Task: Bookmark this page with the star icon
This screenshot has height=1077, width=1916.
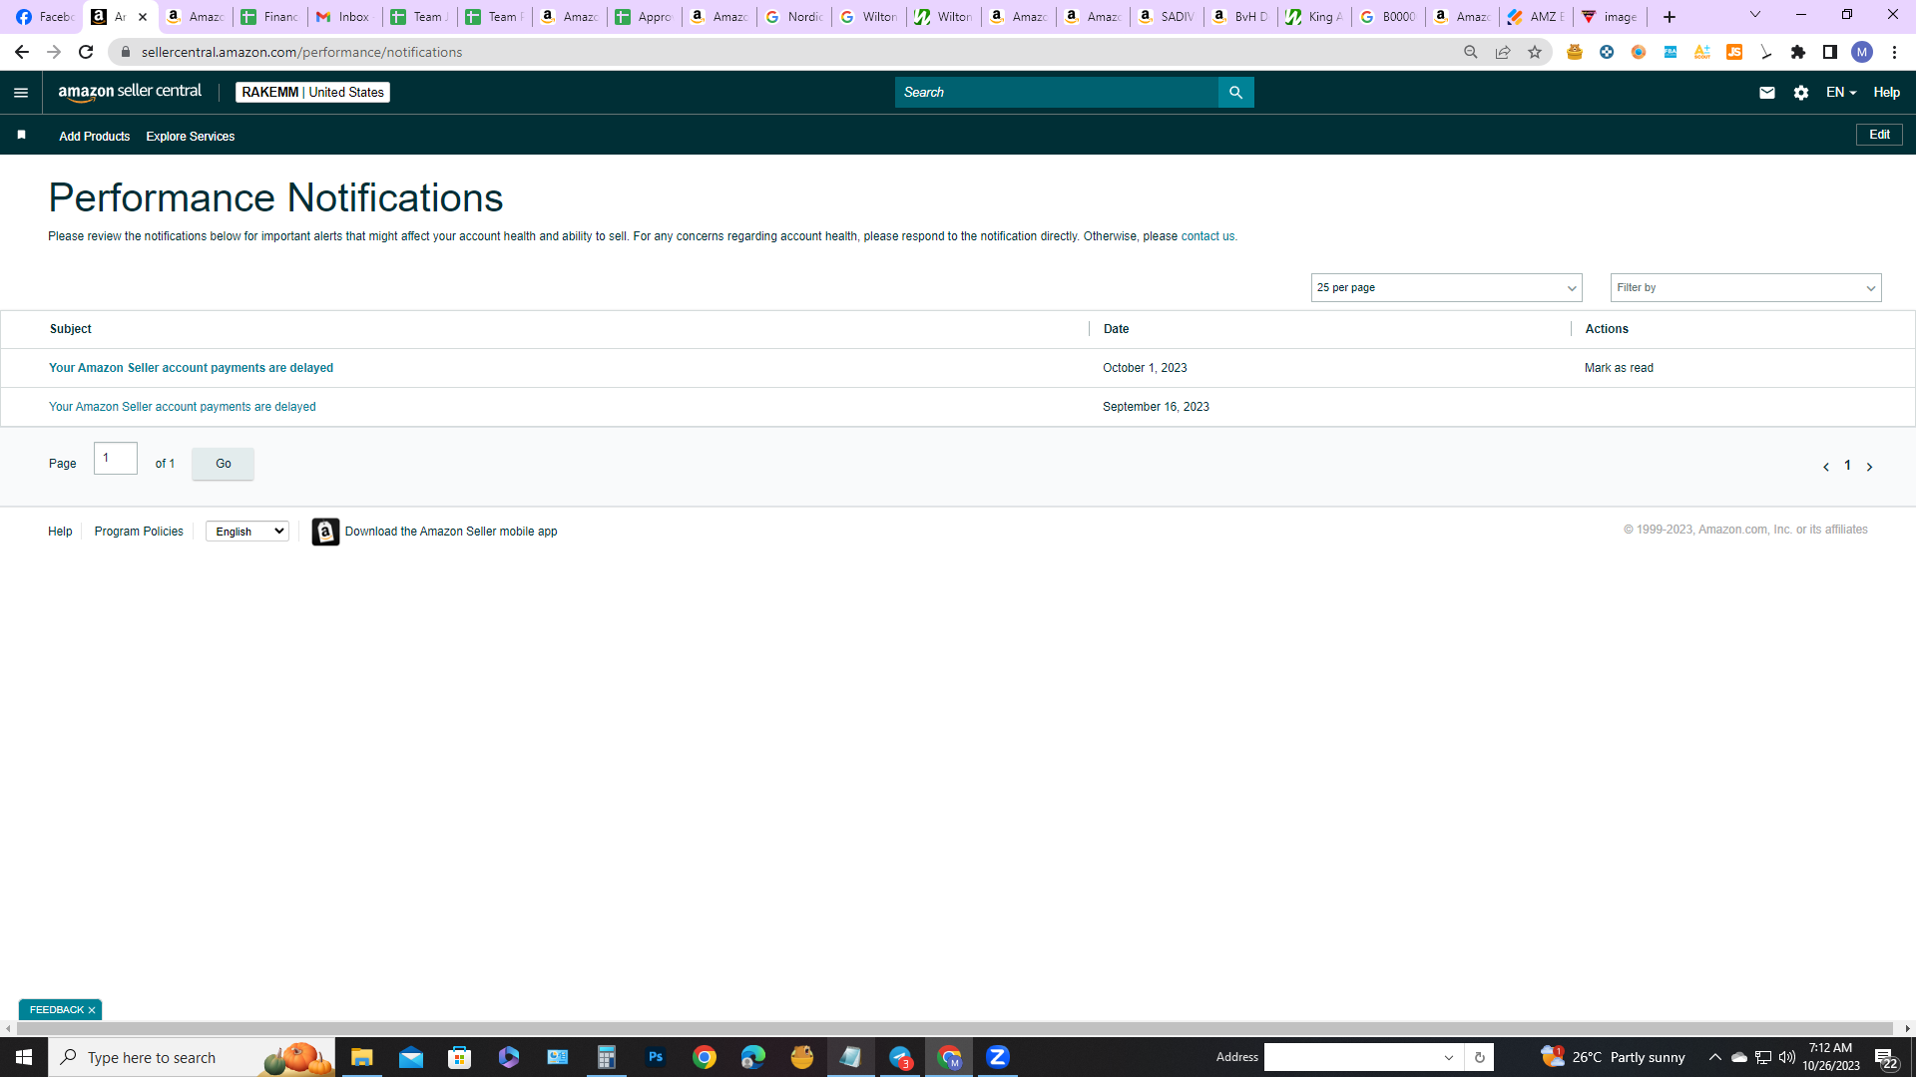Action: pos(1535,52)
